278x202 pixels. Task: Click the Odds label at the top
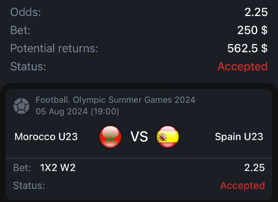click(26, 13)
